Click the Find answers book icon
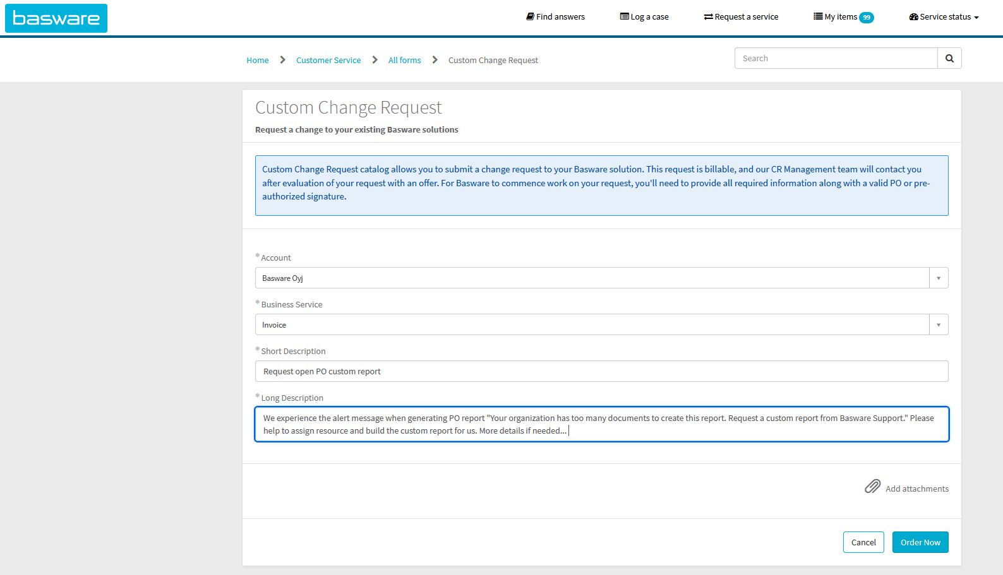The height and width of the screenshot is (575, 1003). click(x=531, y=16)
